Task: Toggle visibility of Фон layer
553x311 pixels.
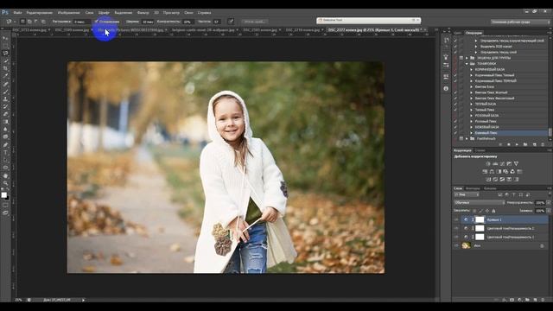Action: (456, 245)
